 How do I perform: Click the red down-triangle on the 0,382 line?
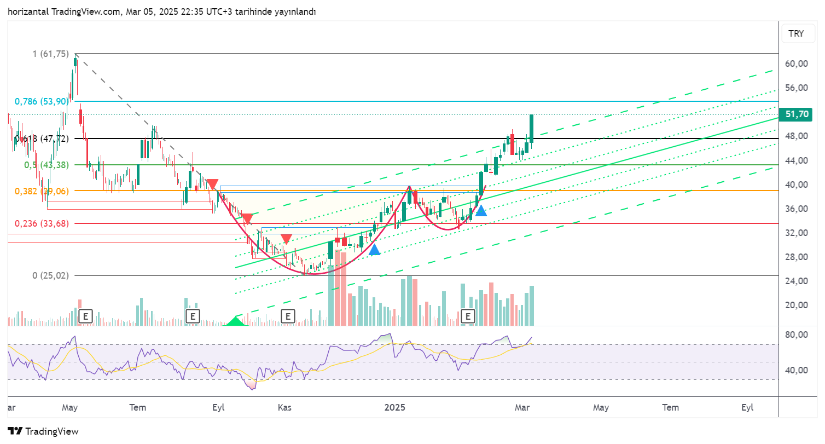[x=212, y=184]
